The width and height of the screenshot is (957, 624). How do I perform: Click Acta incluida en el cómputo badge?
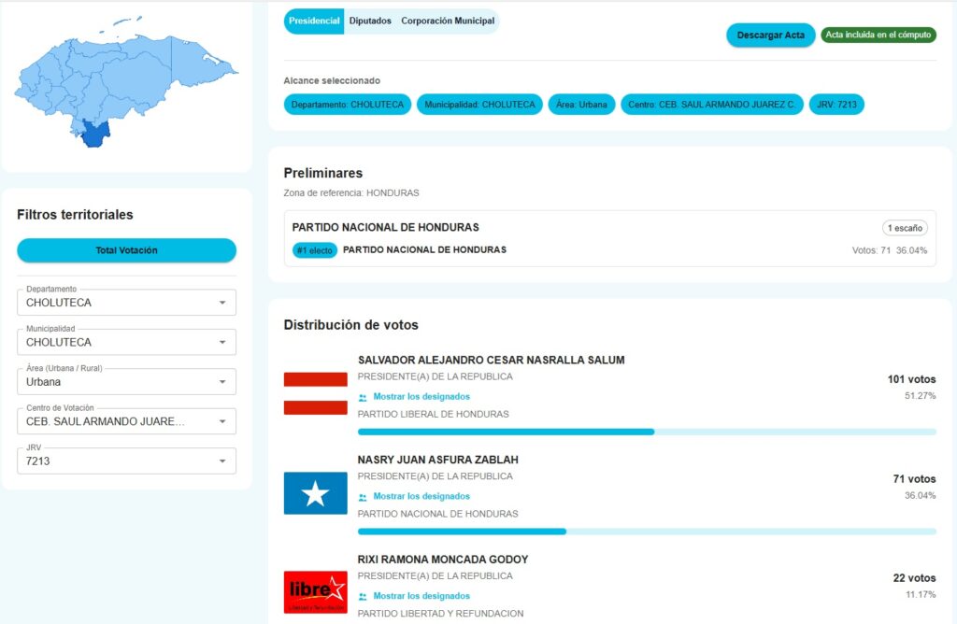878,35
